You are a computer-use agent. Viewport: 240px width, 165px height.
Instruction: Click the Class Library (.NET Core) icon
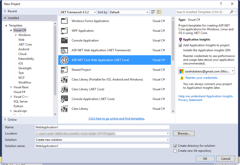point(64,89)
